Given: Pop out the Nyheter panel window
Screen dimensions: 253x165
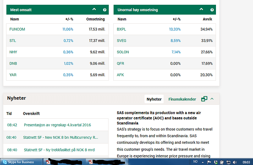Looking at the screenshot, I should [204, 99].
